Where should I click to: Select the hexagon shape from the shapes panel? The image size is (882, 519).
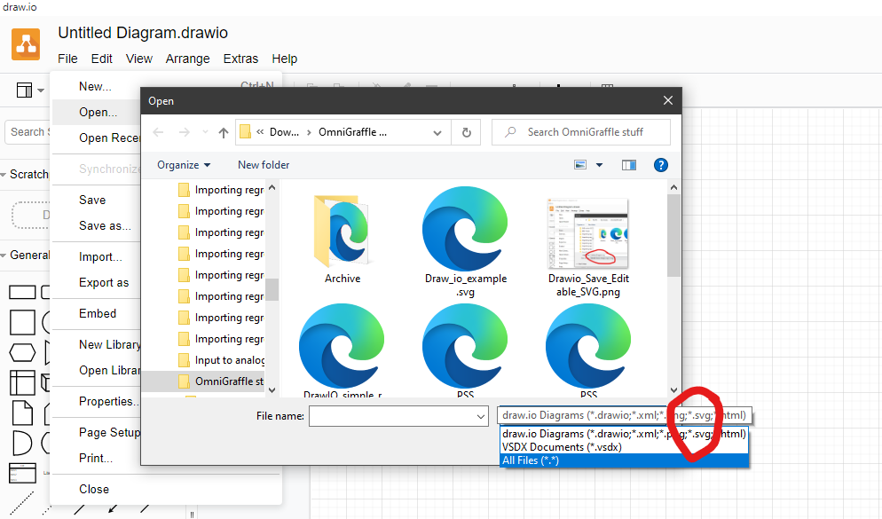pos(21,352)
